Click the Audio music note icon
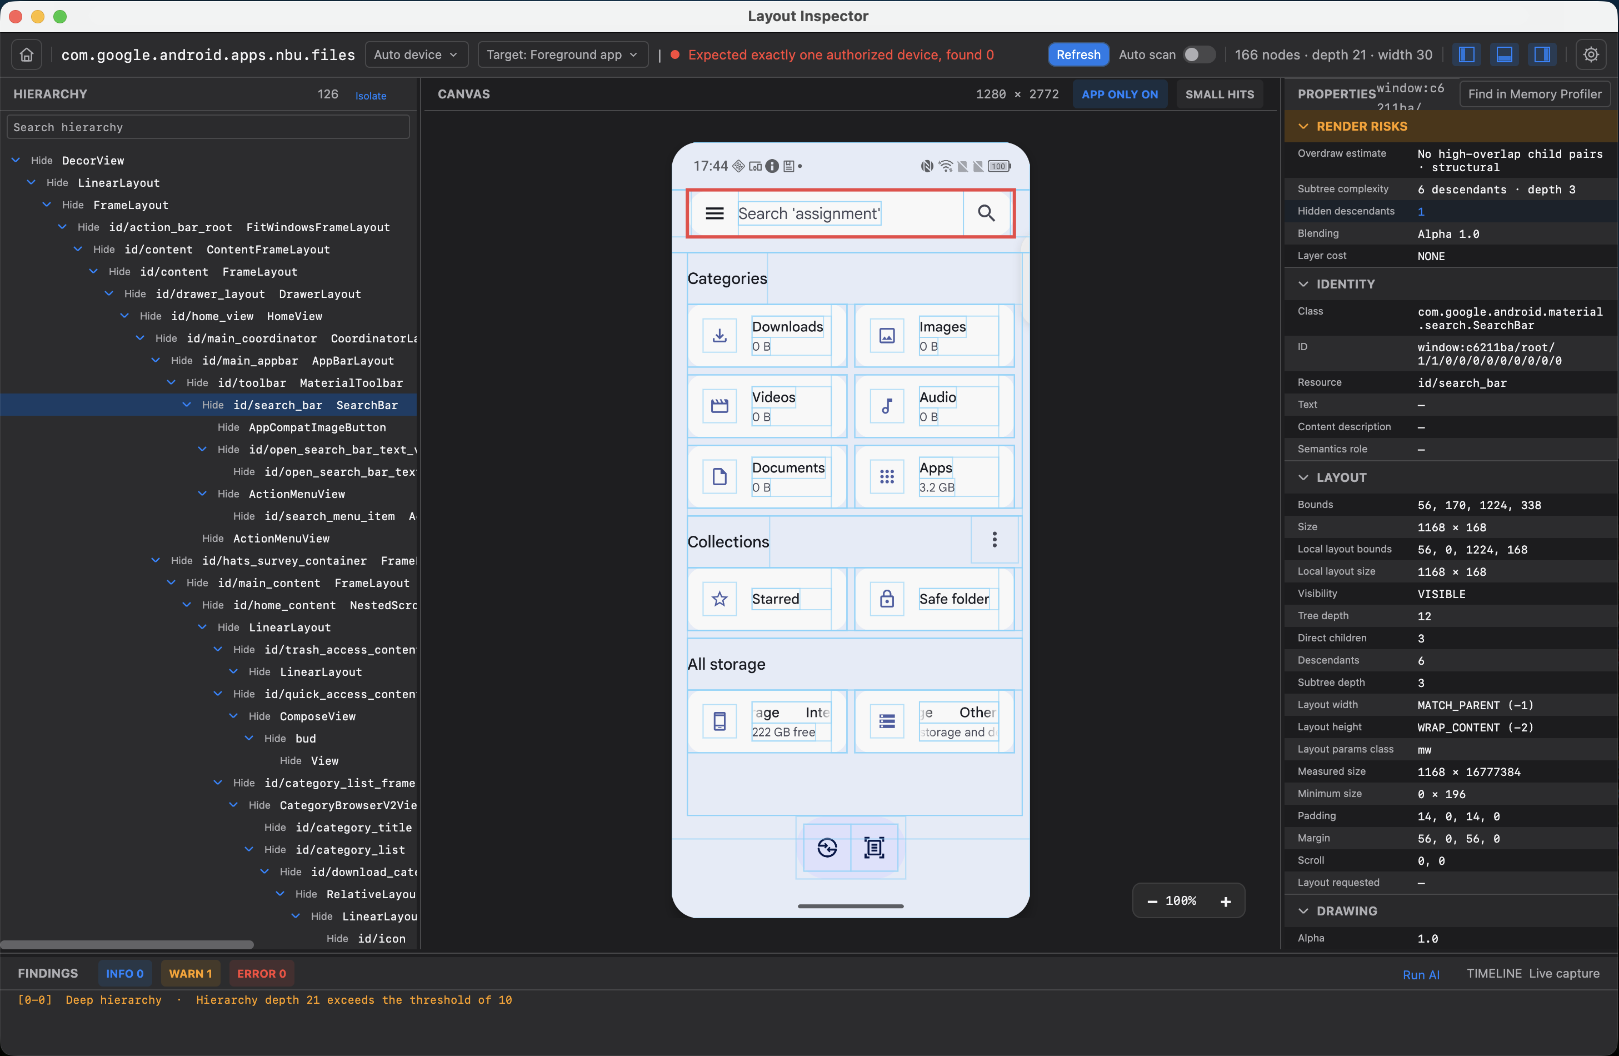The image size is (1619, 1056). click(887, 406)
